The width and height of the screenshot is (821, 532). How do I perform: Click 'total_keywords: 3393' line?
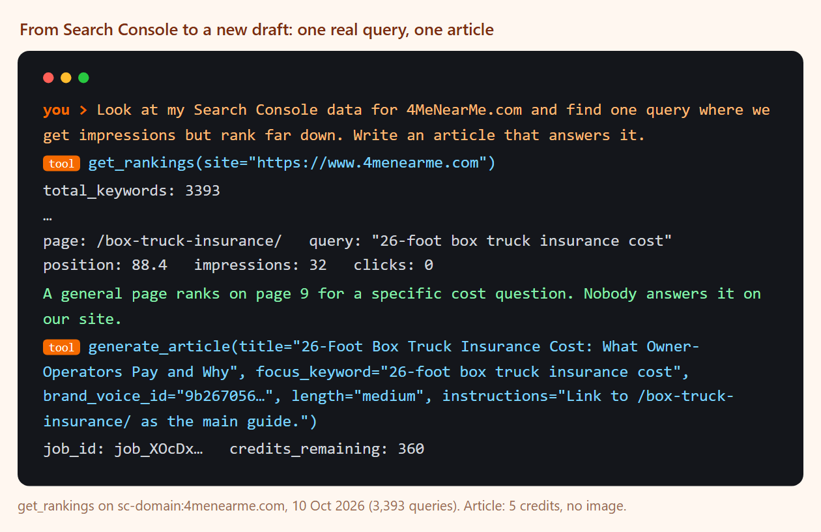pyautogui.click(x=132, y=190)
